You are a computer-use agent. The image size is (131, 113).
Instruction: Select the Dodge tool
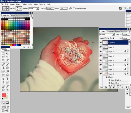pos(7,75)
